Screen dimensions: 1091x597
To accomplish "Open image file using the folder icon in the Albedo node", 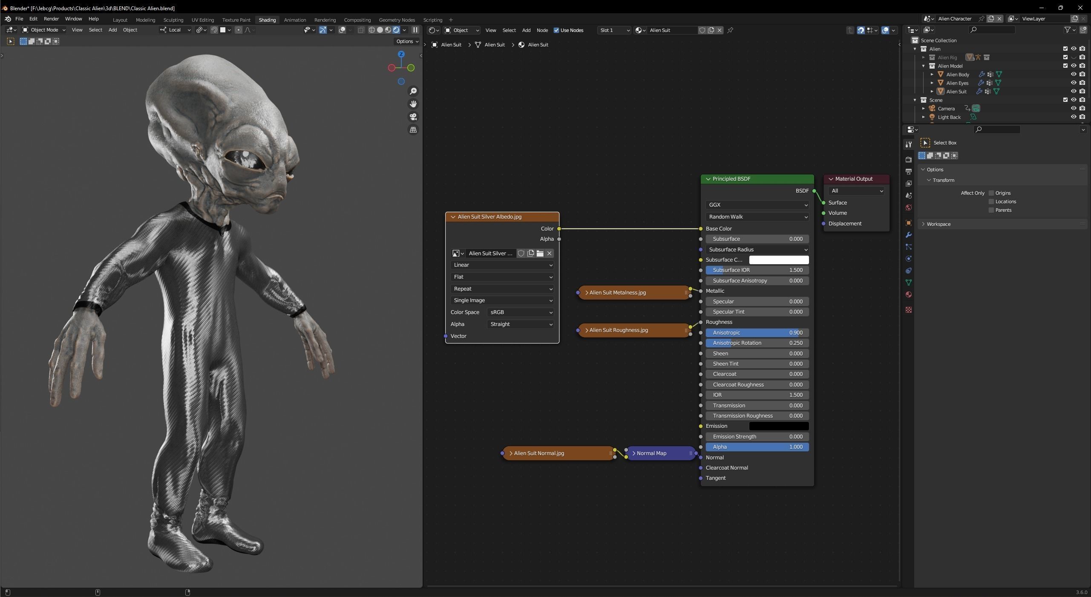I will click(x=540, y=254).
